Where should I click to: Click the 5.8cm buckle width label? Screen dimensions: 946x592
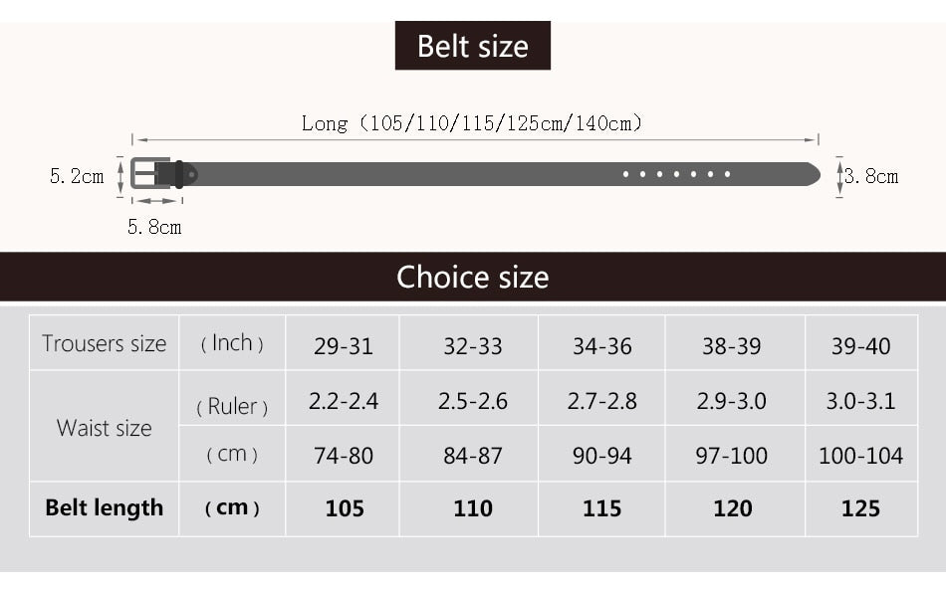pyautogui.click(x=154, y=227)
